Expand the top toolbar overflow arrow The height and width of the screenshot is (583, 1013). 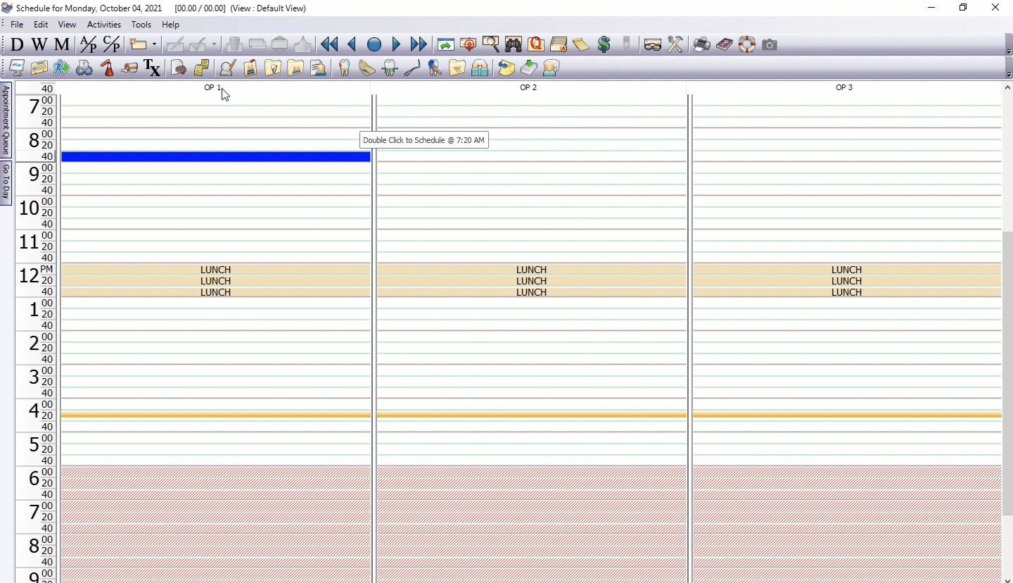1009,52
